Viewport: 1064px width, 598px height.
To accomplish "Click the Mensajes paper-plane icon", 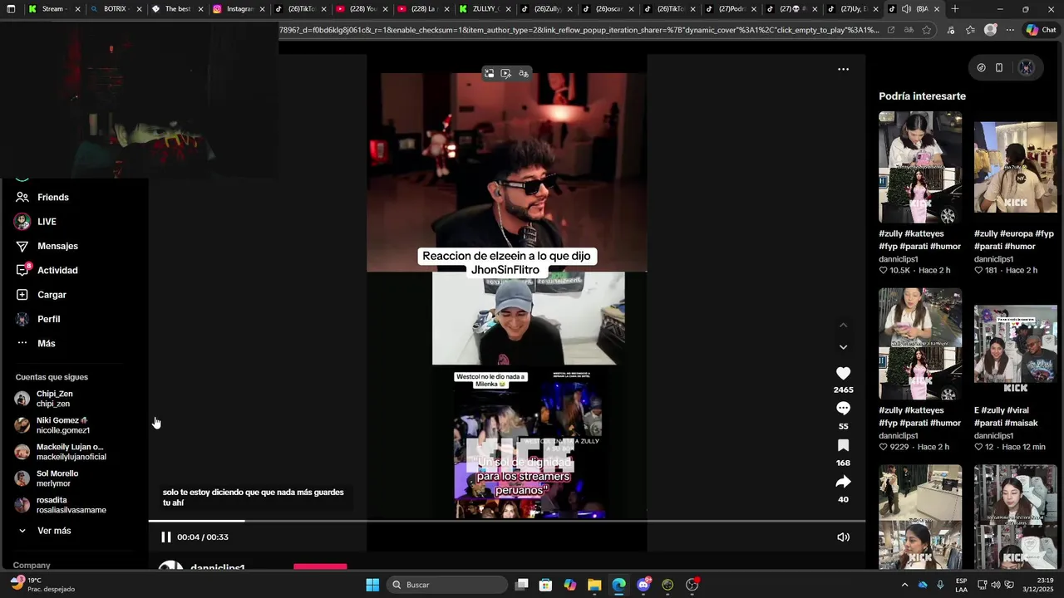I will [x=22, y=246].
